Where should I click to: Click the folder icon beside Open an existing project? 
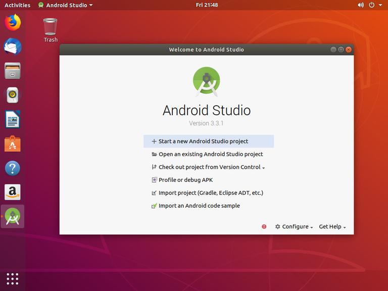coord(154,154)
